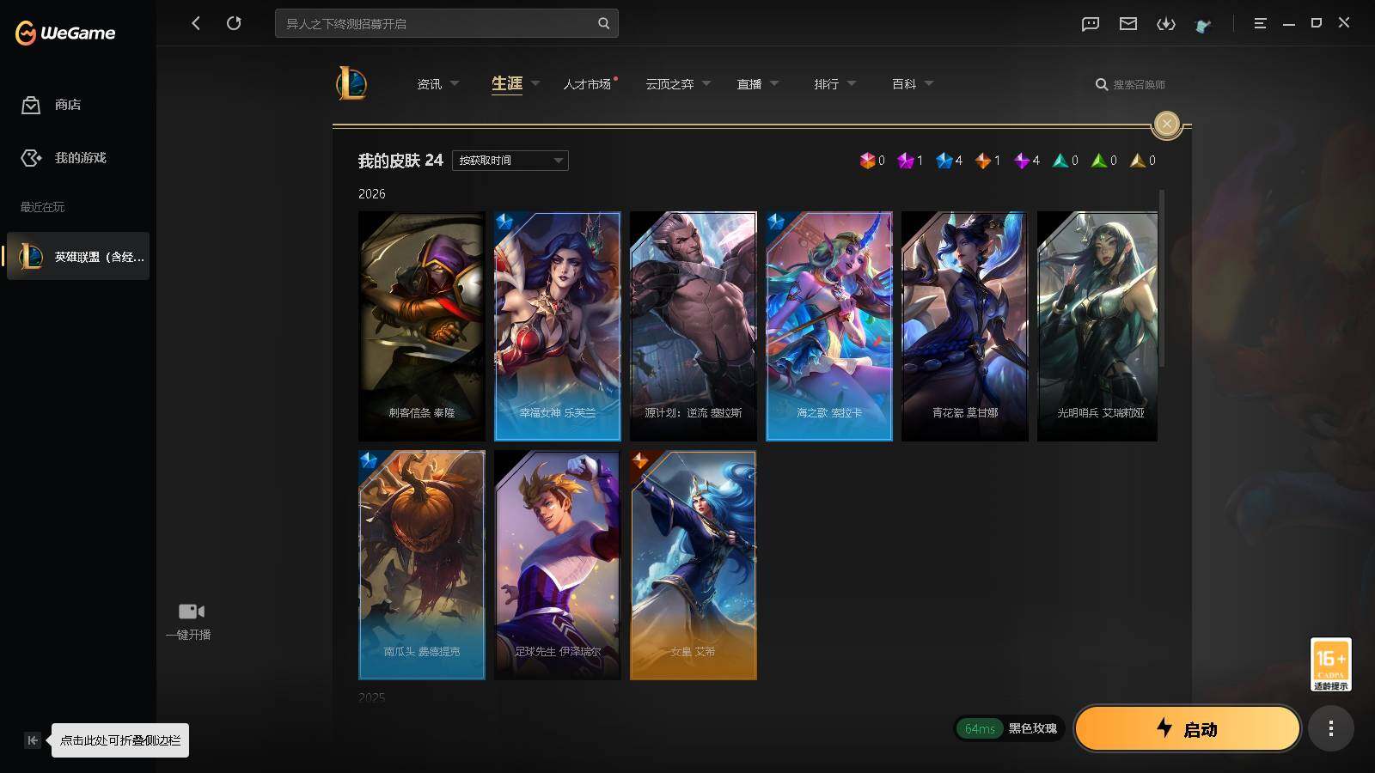
Task: Click the blue gem icon showing 4
Action: (x=944, y=161)
